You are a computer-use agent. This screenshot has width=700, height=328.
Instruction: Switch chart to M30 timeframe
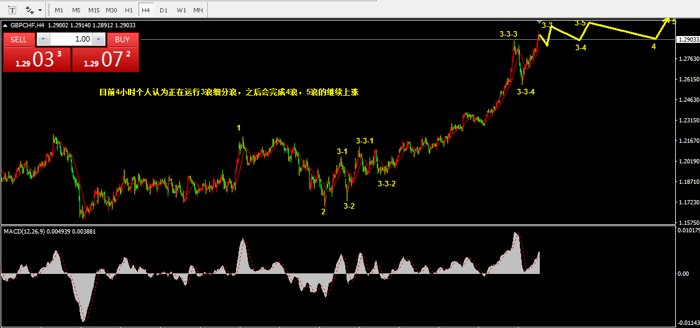coord(112,10)
